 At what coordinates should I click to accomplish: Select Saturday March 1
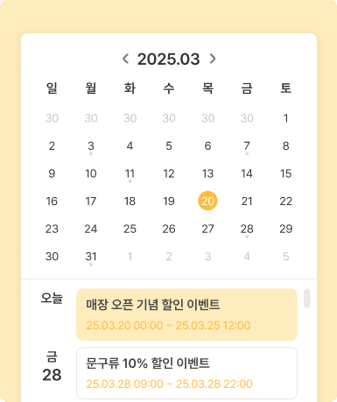point(285,118)
